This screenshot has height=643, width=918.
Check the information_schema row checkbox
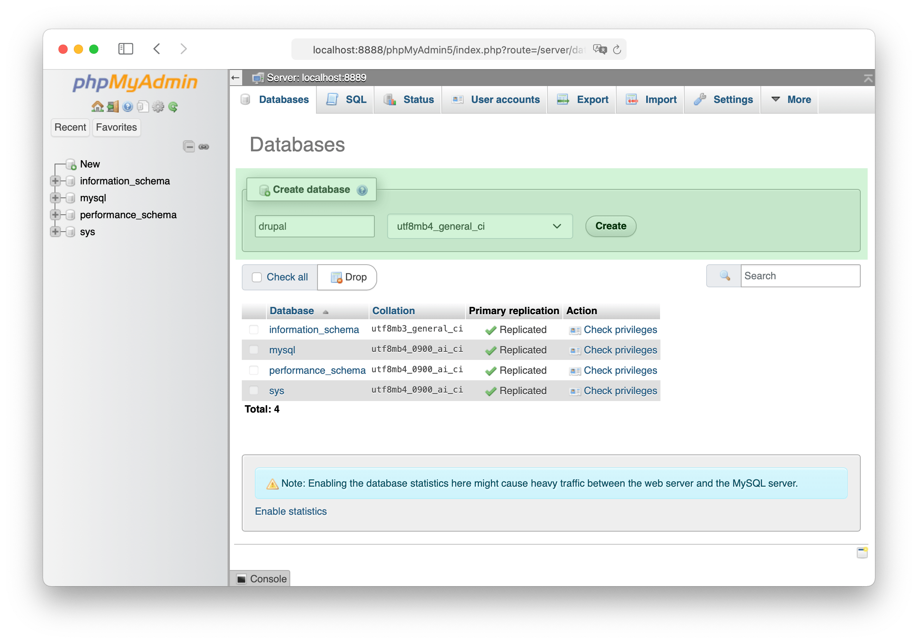pyautogui.click(x=253, y=330)
